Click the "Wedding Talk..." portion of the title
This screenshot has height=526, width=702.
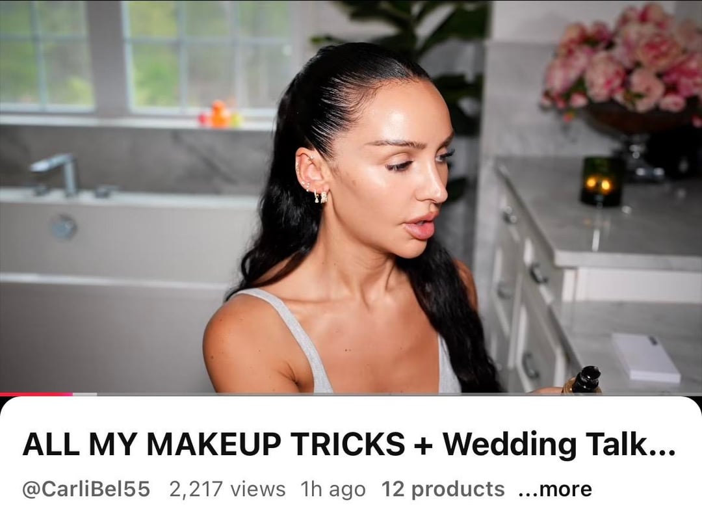click(x=559, y=444)
